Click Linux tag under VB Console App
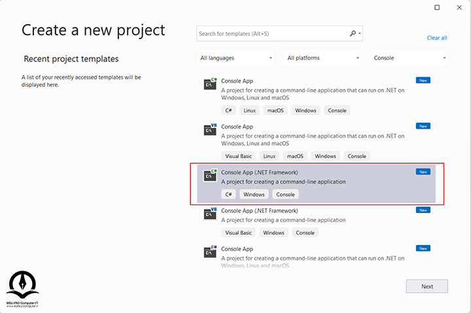The width and height of the screenshot is (471, 313). pos(269,156)
